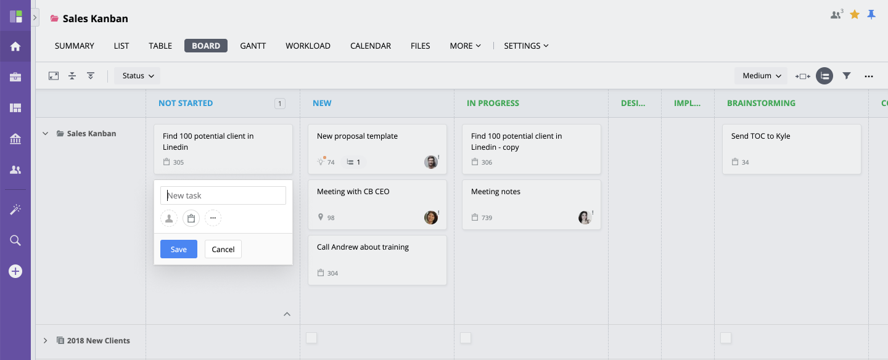Click the search magnifier in sidebar
Viewport: 888px width, 360px height.
click(x=15, y=240)
